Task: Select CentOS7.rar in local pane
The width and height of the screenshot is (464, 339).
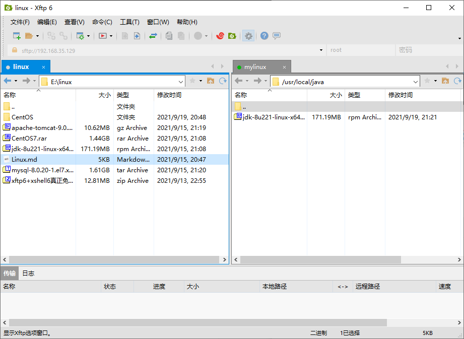Action: (x=114, y=139)
